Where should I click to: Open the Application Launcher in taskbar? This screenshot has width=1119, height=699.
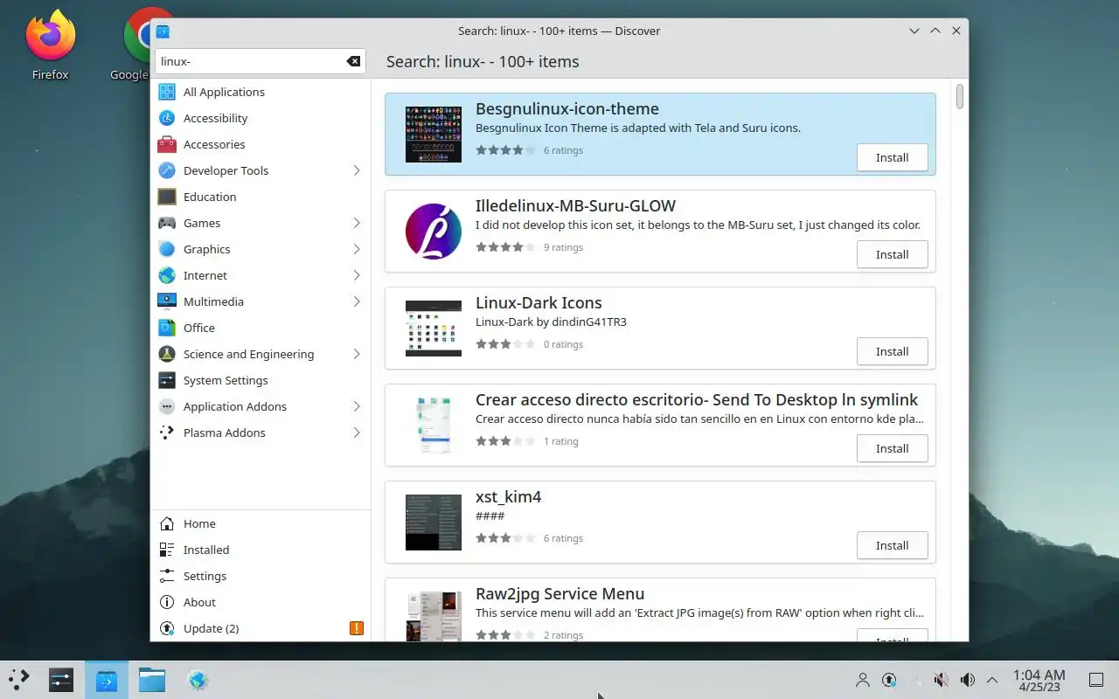click(x=19, y=679)
